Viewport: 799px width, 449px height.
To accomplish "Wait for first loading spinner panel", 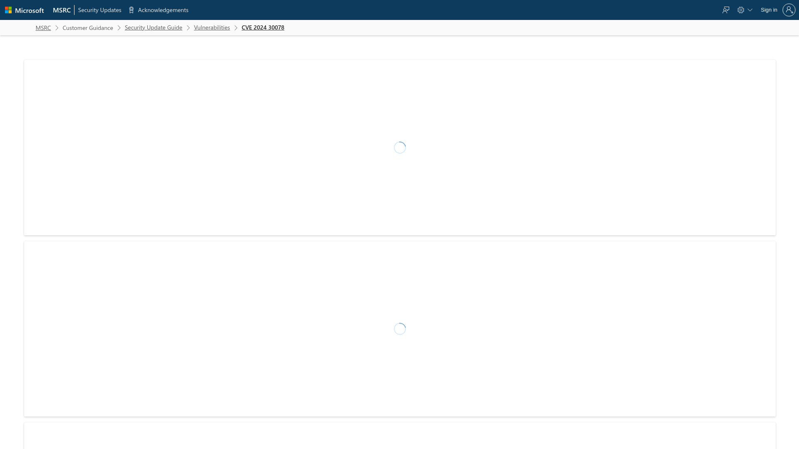I will point(399,147).
